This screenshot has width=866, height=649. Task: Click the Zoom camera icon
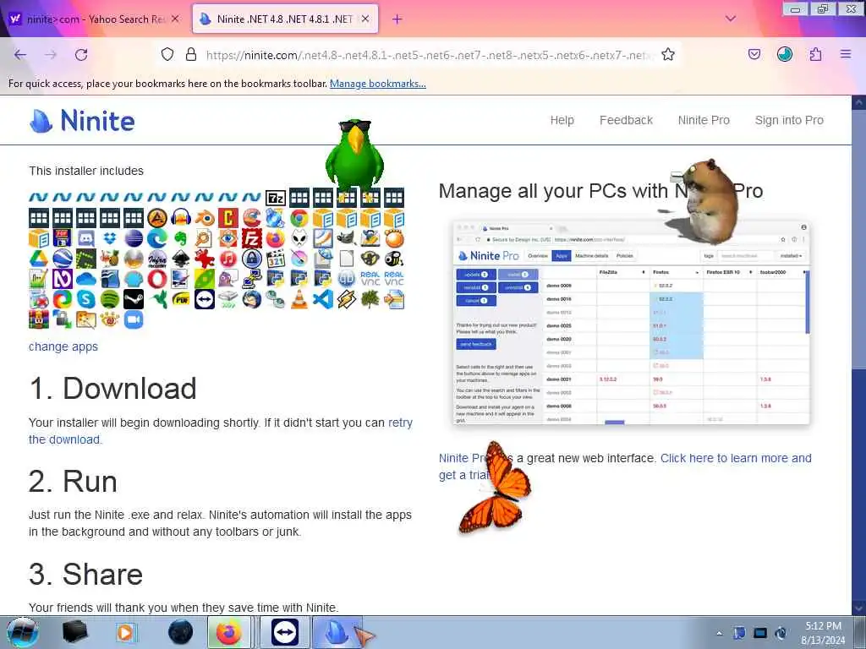pyautogui.click(x=133, y=319)
